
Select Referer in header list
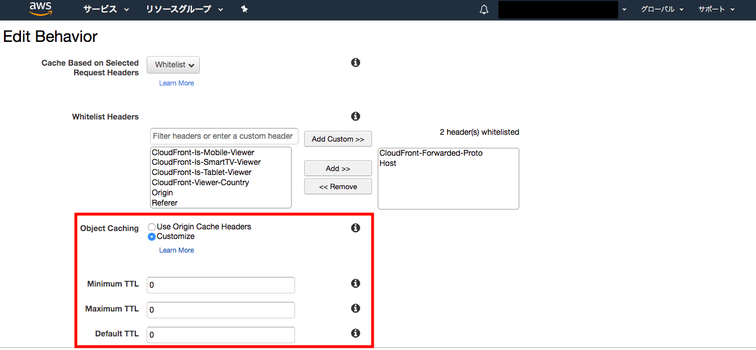165,203
